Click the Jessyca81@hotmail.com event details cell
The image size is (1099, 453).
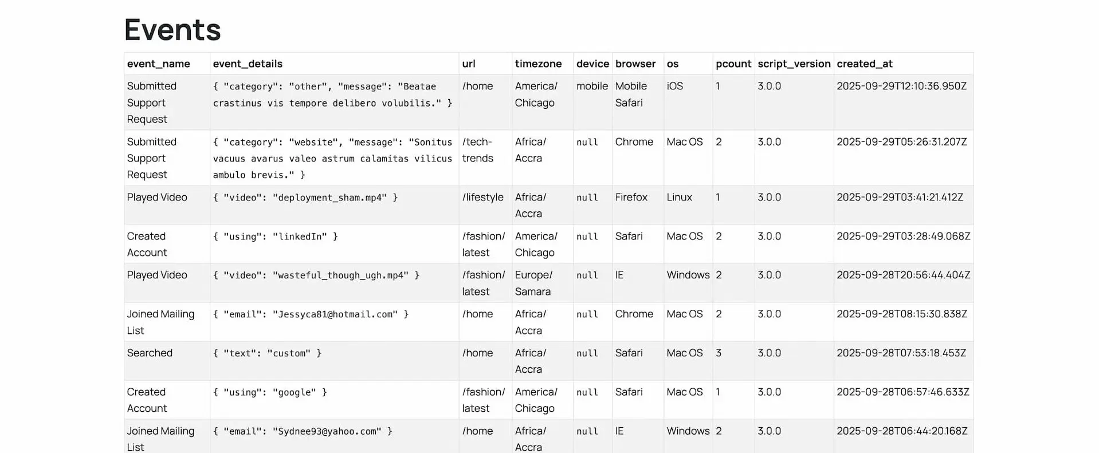(x=311, y=314)
